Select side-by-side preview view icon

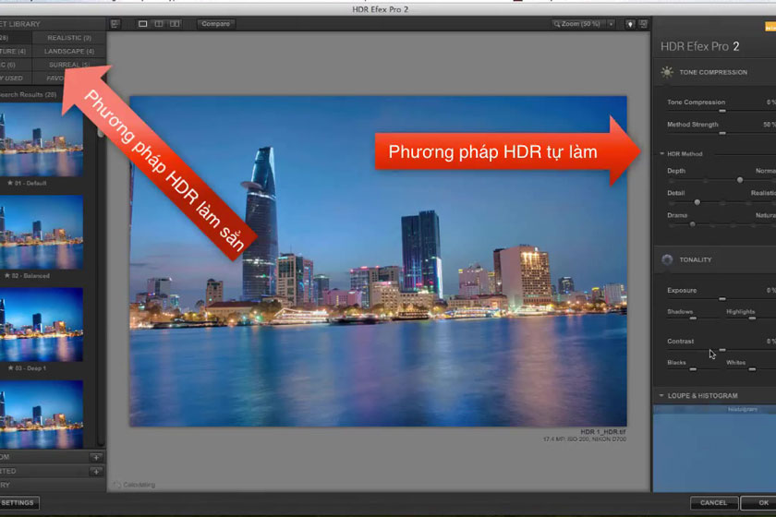tap(175, 24)
